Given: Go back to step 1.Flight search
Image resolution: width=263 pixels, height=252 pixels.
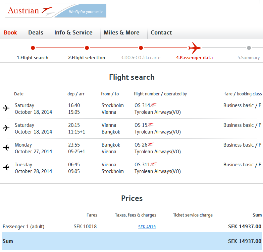Looking at the screenshot, I should coord(33,58).
